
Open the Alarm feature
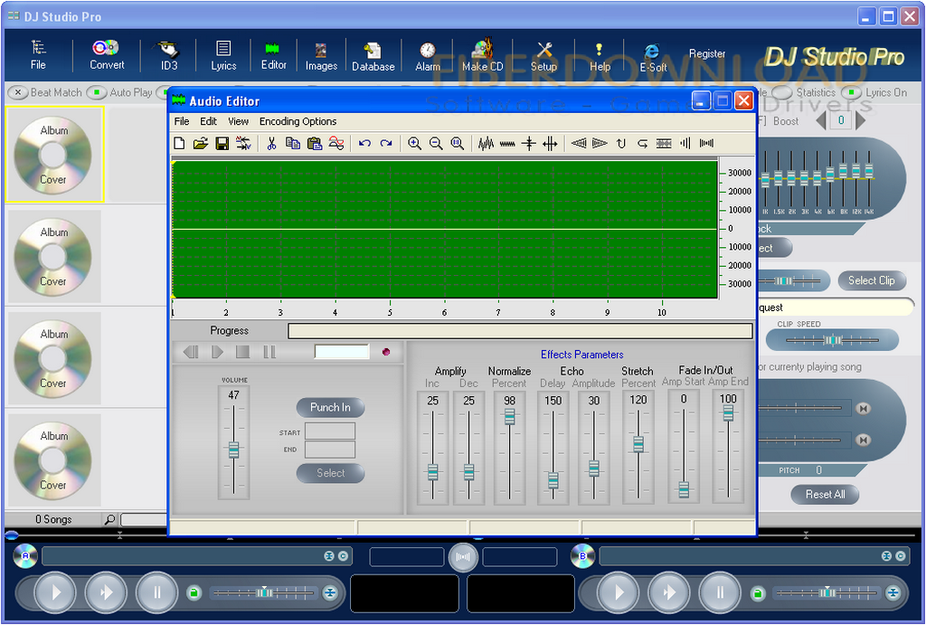pos(427,54)
